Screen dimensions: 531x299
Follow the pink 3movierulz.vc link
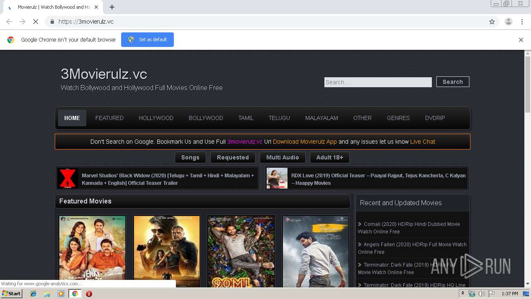coord(245,142)
